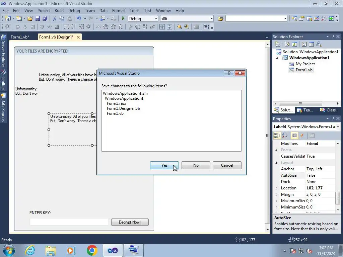Click the Toolbox hammer-wrench toolbar icon
The image size is (343, 257).
point(324,19)
